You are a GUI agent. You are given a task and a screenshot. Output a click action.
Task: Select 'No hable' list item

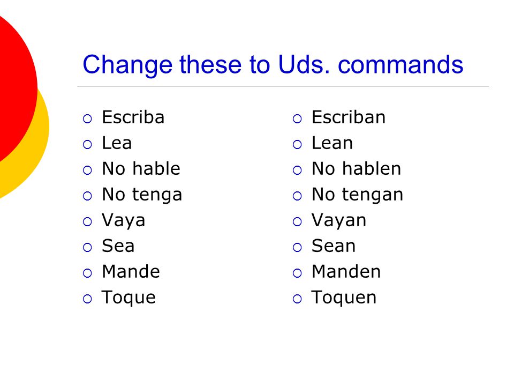[x=141, y=169]
